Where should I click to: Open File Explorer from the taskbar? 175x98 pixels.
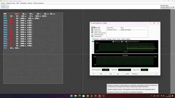[75, 96]
